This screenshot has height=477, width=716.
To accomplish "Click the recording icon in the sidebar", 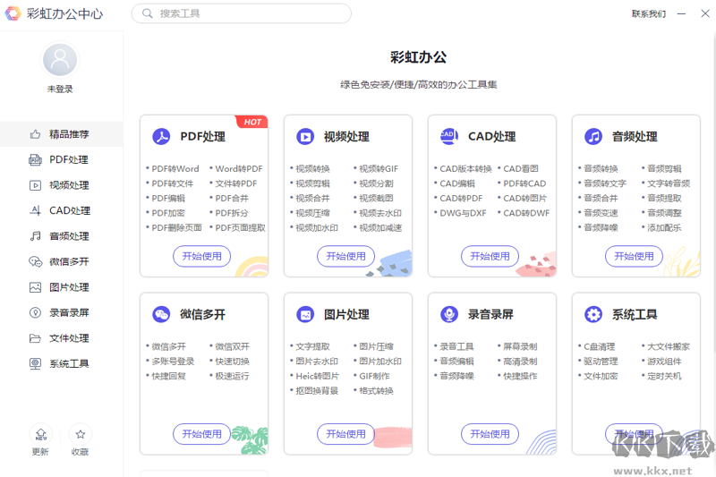I will pos(35,312).
